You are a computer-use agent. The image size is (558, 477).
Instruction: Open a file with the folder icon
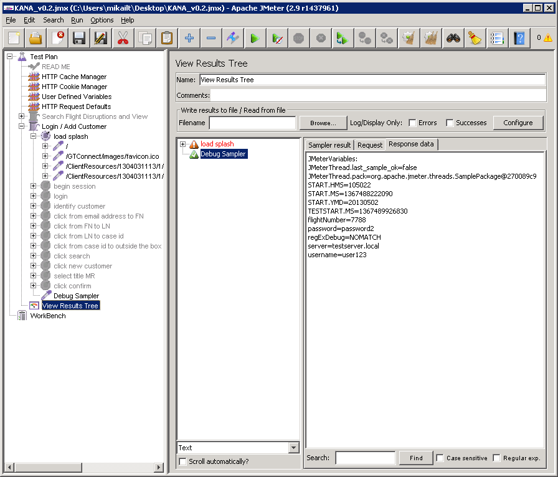click(x=35, y=38)
